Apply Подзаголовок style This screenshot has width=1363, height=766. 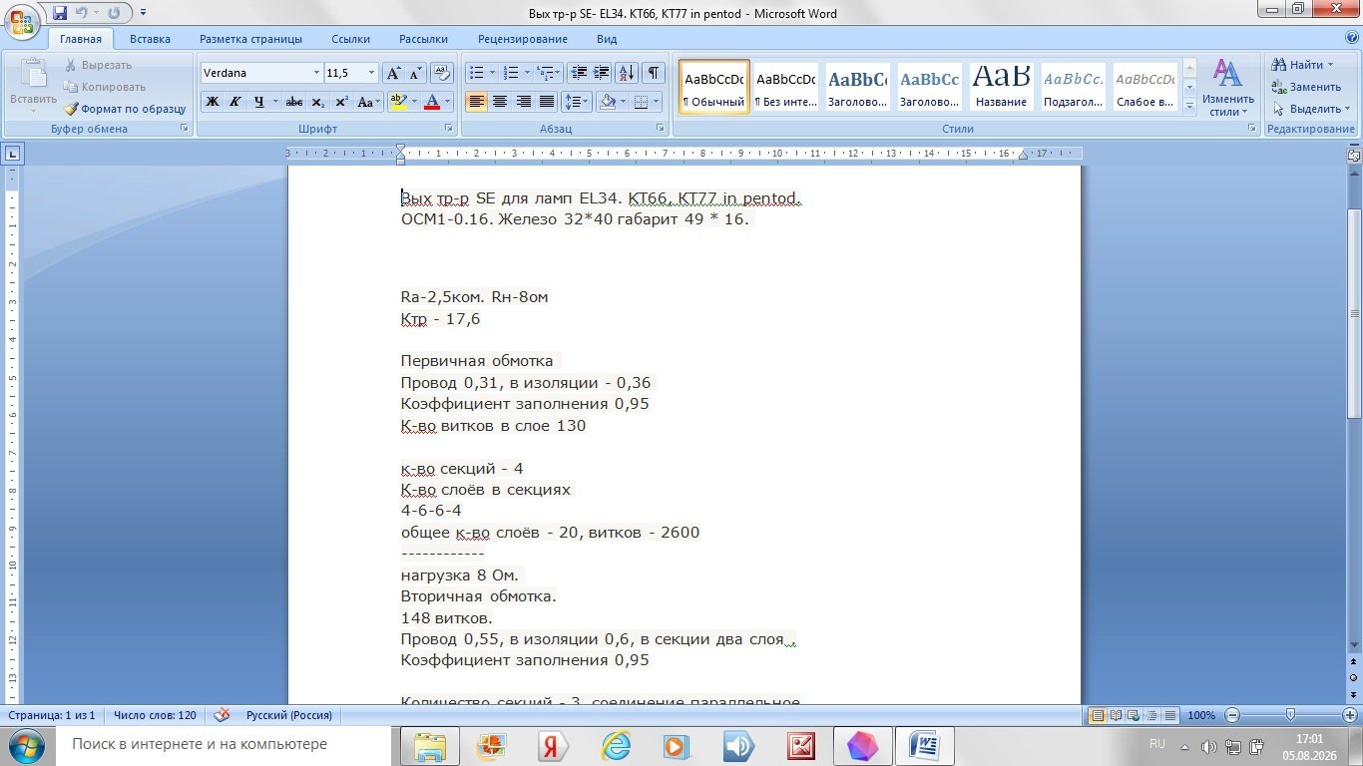[x=1074, y=88]
